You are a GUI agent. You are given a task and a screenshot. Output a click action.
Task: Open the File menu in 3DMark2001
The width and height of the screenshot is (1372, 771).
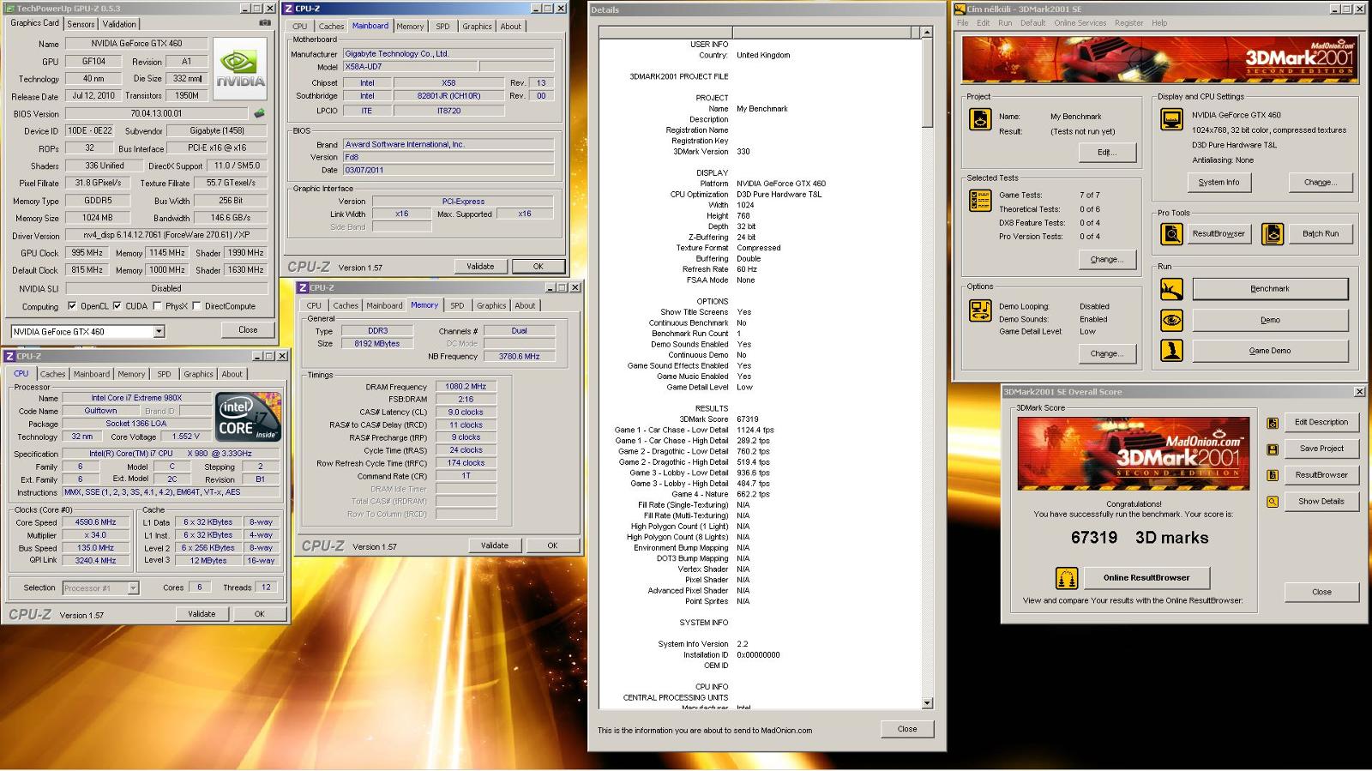pyautogui.click(x=962, y=23)
